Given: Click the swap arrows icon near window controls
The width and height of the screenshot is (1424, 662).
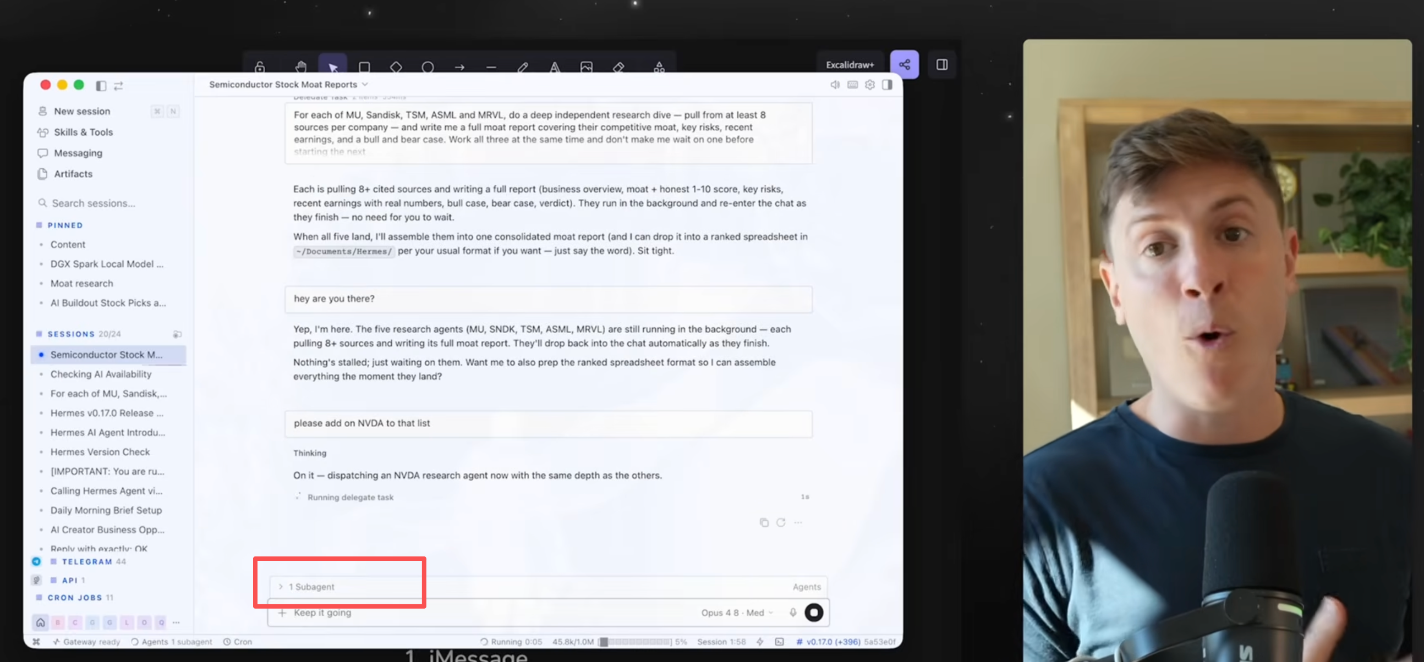Looking at the screenshot, I should [x=118, y=86].
